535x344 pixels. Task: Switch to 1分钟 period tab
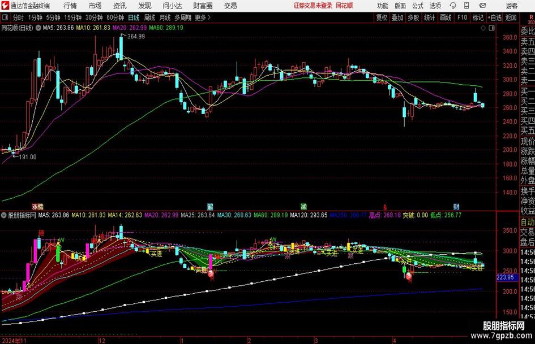pos(35,18)
